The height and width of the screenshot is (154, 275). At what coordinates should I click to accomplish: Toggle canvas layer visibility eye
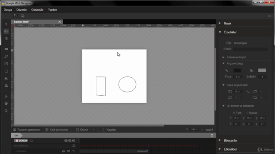point(68,151)
